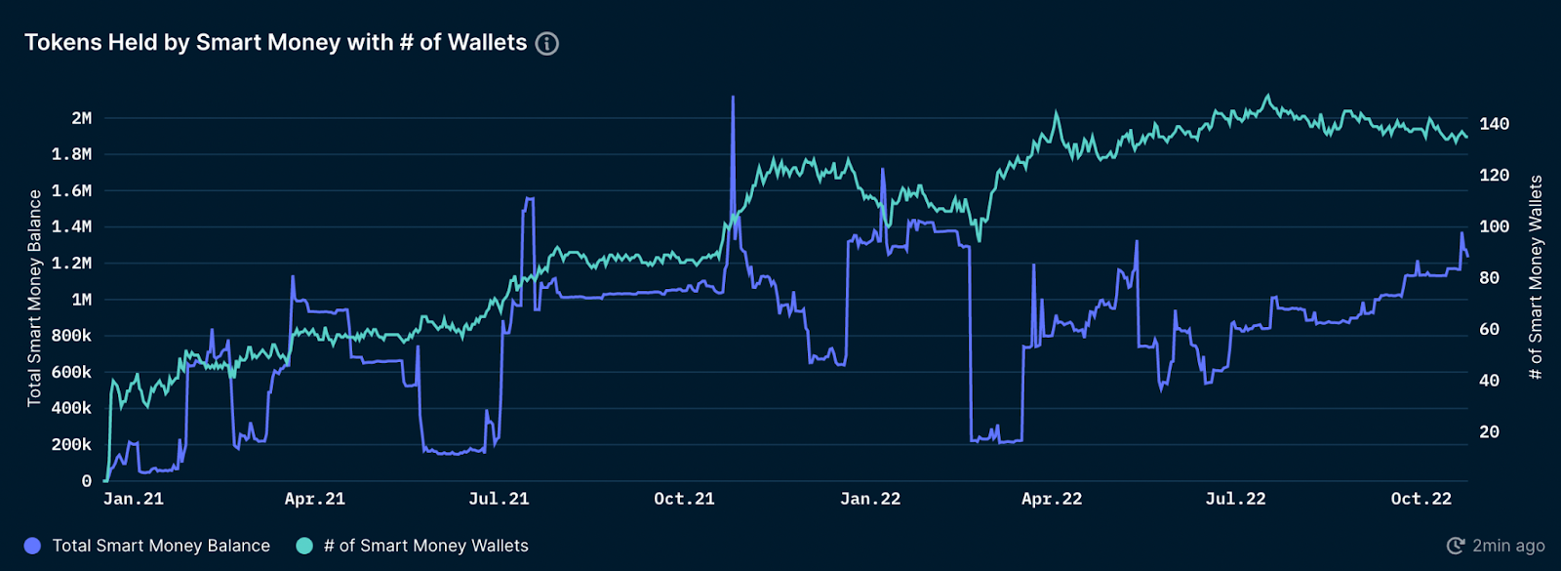Click the Jan.22 x-axis date label
1561x571 pixels.
(x=870, y=499)
